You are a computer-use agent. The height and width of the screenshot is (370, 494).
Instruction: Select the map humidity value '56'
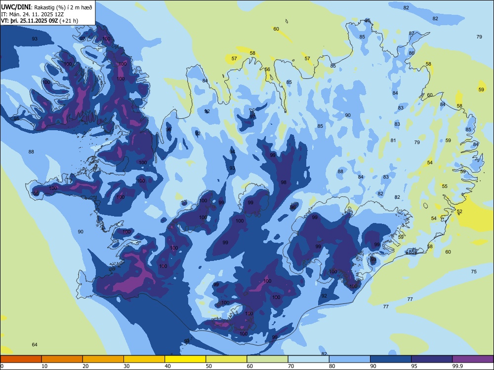267,70
